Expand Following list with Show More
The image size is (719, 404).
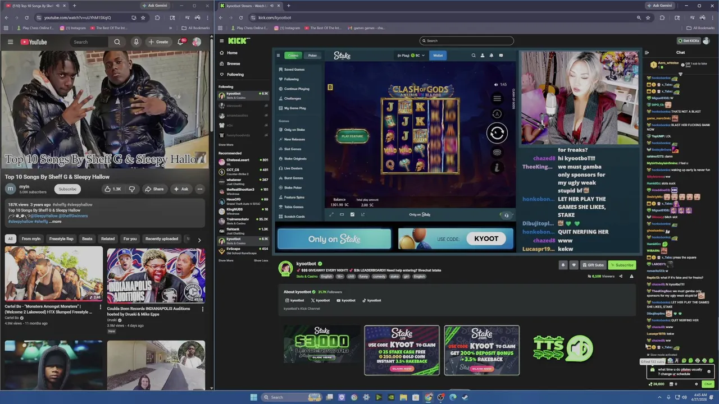point(226,145)
